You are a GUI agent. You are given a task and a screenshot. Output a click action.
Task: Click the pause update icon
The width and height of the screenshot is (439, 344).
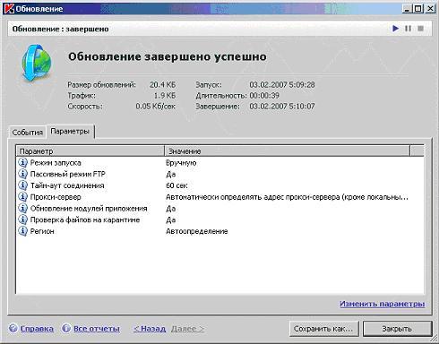click(x=408, y=29)
